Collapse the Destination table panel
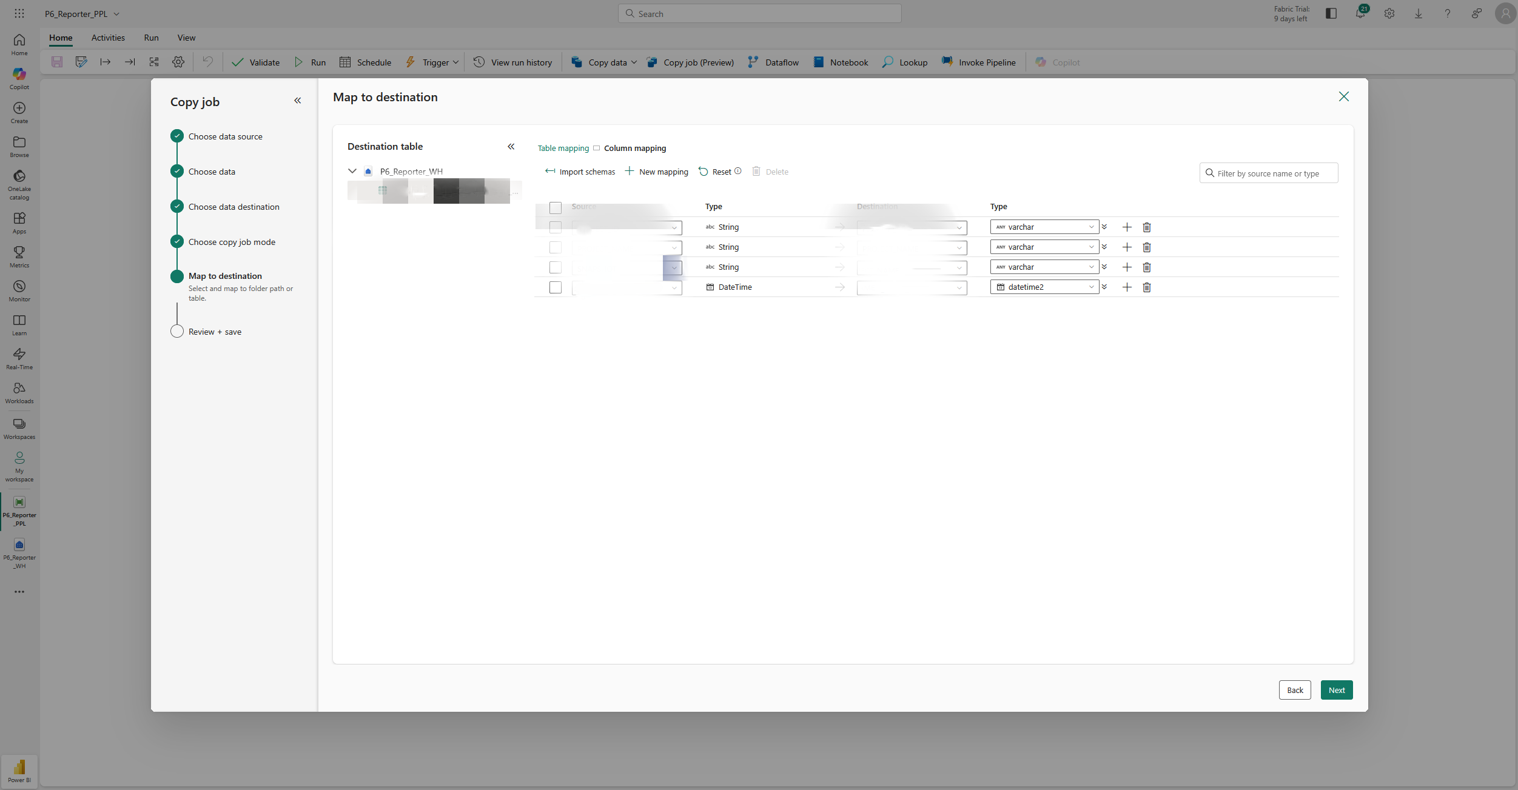The height and width of the screenshot is (790, 1518). (511, 146)
